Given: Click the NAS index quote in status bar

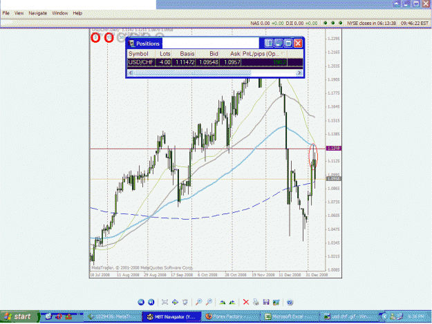Looking at the screenshot, I should click(x=267, y=23).
